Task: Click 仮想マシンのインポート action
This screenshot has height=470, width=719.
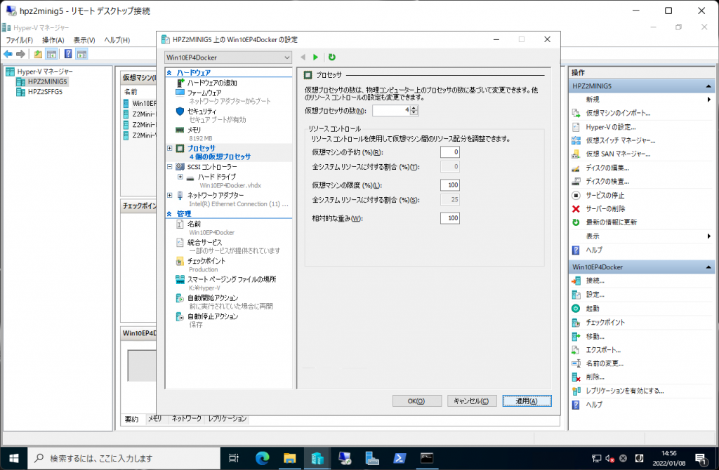Action: pyautogui.click(x=618, y=113)
